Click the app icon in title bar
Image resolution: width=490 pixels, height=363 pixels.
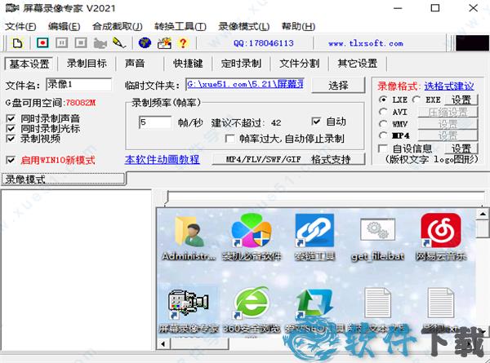(11, 8)
